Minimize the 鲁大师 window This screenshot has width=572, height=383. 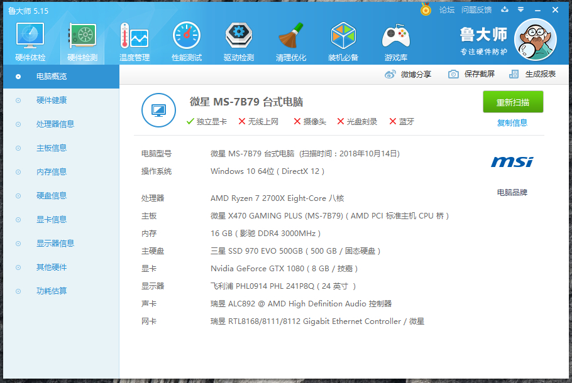tap(537, 10)
